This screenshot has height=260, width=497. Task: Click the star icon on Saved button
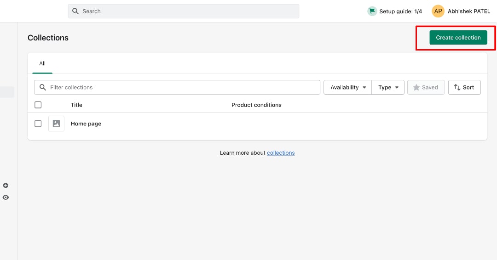[416, 87]
